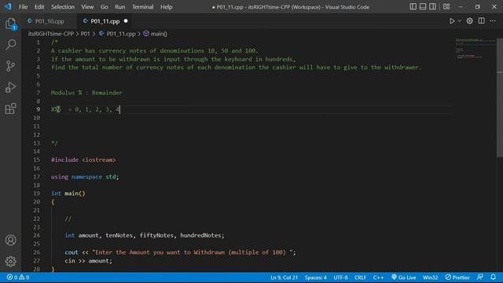Start Go Live server

404,277
